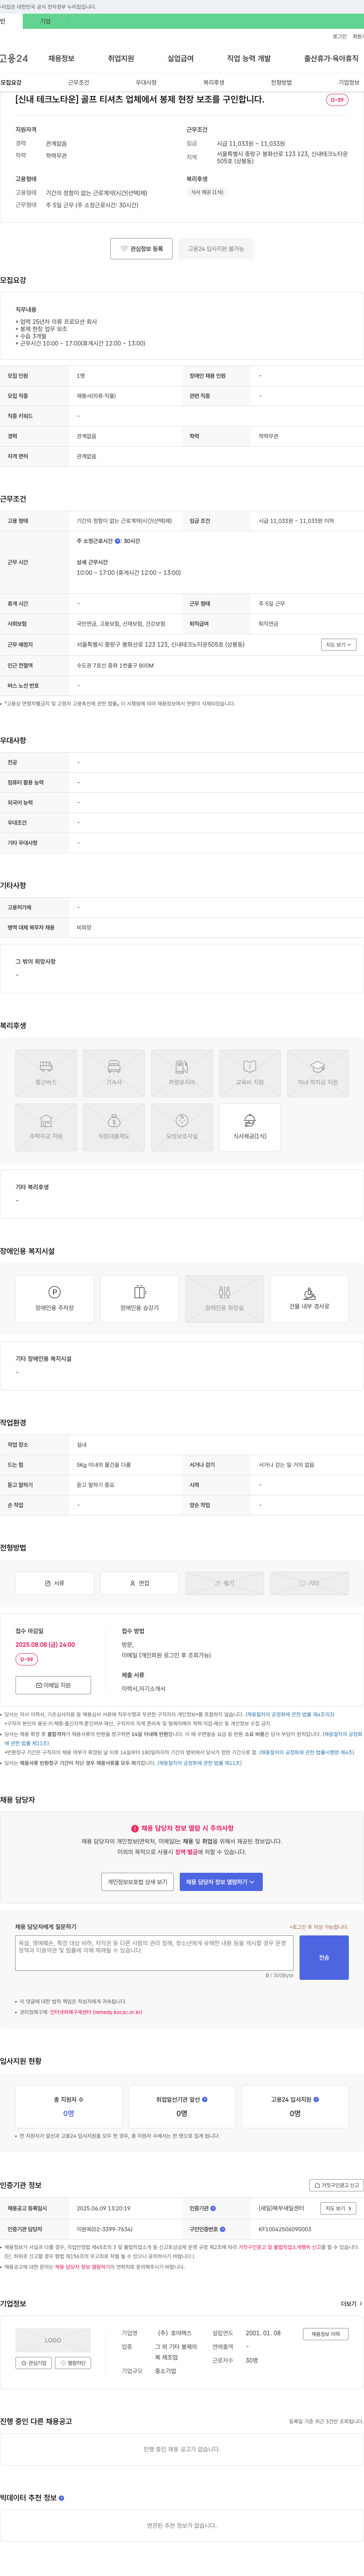The height and width of the screenshot is (2576, 364).
Task: Open the remedy.kocsc.or.kr link
Action: pyautogui.click(x=96, y=2012)
